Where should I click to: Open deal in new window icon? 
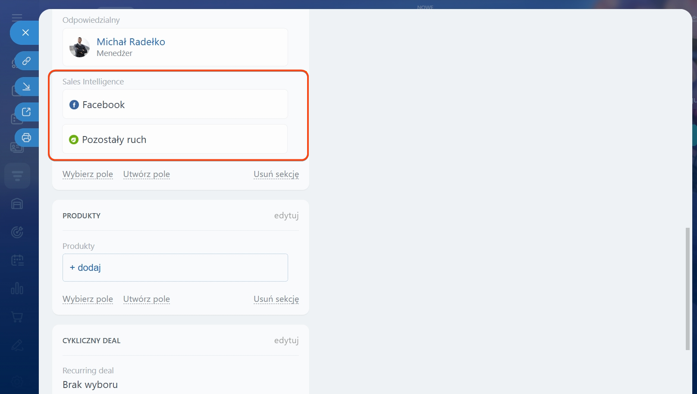pos(26,112)
